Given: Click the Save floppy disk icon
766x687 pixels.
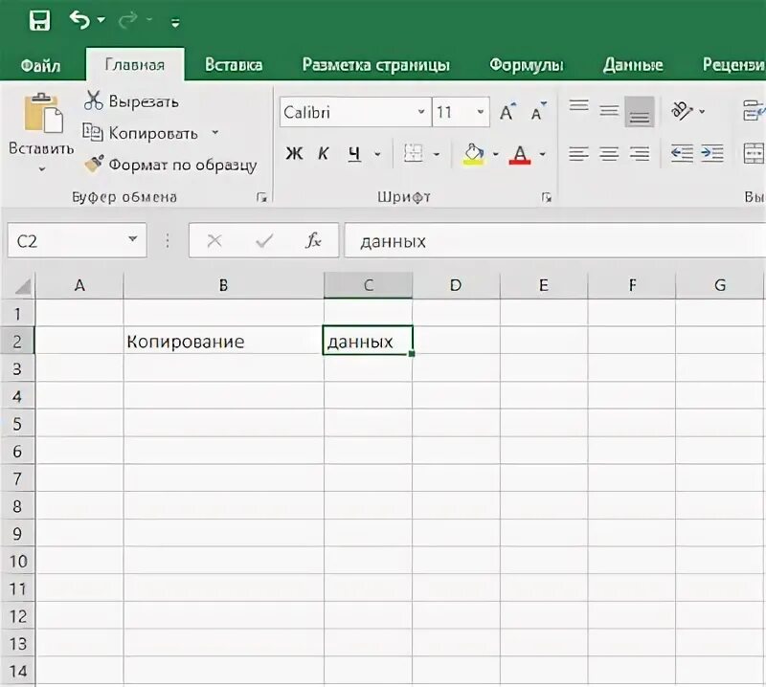Looking at the screenshot, I should click(x=39, y=20).
